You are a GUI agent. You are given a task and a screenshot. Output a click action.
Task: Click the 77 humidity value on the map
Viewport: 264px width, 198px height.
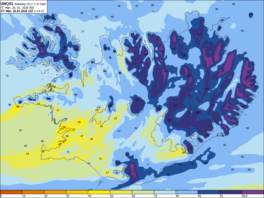tap(83, 31)
